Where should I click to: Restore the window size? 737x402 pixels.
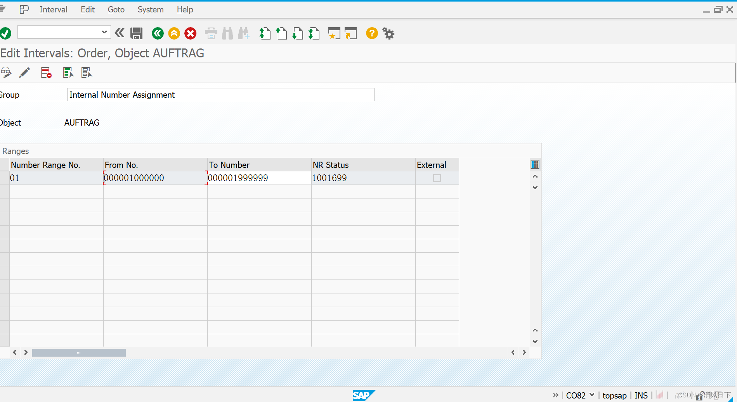(718, 10)
